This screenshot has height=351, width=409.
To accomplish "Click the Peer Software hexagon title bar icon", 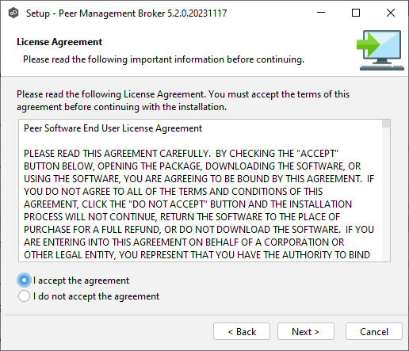I will [x=13, y=13].
